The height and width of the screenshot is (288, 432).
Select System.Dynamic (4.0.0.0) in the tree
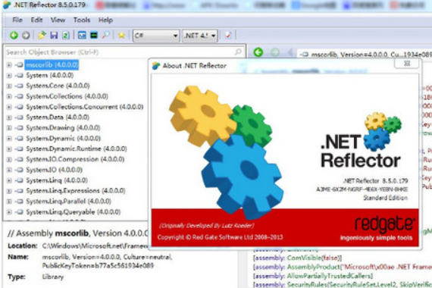tap(64, 139)
